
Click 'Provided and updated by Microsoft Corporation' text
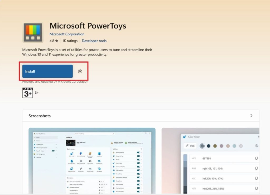(55, 82)
